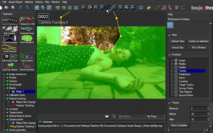
Task: Redo the last action
Action: click(27, 7)
